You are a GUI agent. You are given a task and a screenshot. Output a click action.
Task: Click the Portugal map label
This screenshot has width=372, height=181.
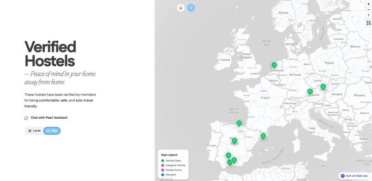point(211,145)
